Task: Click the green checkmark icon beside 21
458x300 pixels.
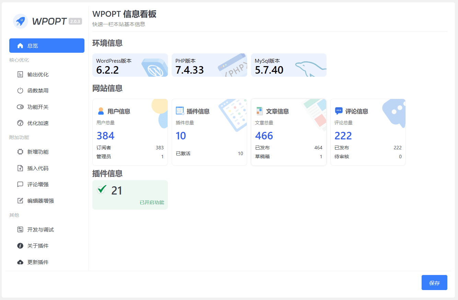Action: [x=102, y=189]
